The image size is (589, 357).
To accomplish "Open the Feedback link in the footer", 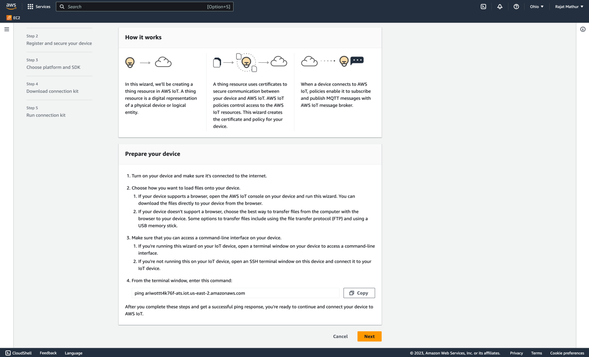I will tap(48, 353).
